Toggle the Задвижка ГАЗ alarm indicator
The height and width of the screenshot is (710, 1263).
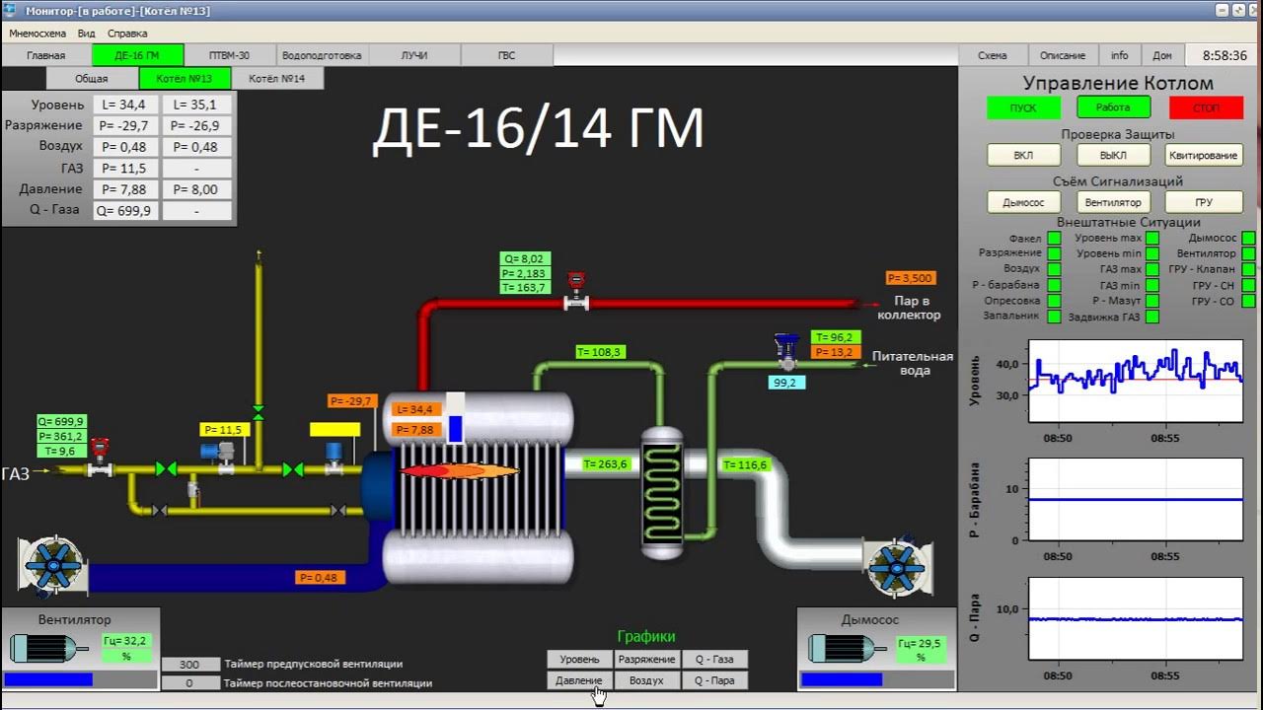[x=1152, y=317]
